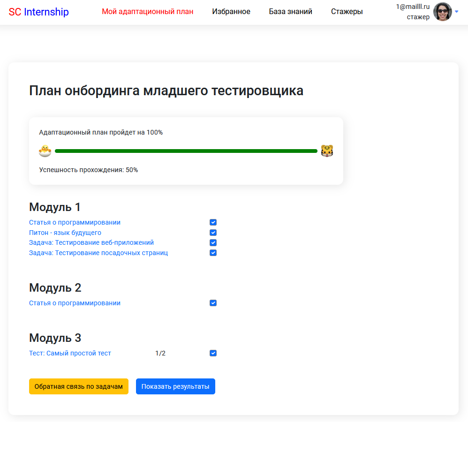Click the Модуль 3 heading
Image resolution: width=468 pixels, height=468 pixels.
(55, 338)
